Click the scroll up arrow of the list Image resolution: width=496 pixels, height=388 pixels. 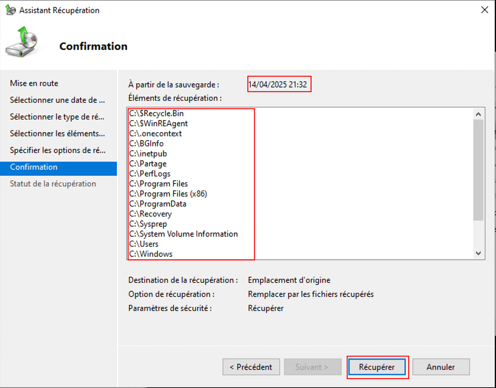pyautogui.click(x=478, y=114)
